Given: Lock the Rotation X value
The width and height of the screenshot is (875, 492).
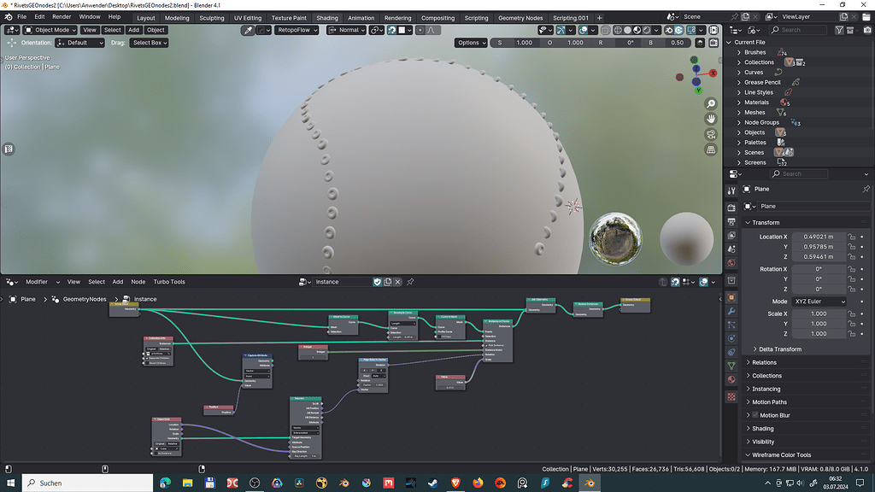Looking at the screenshot, I should (x=852, y=269).
